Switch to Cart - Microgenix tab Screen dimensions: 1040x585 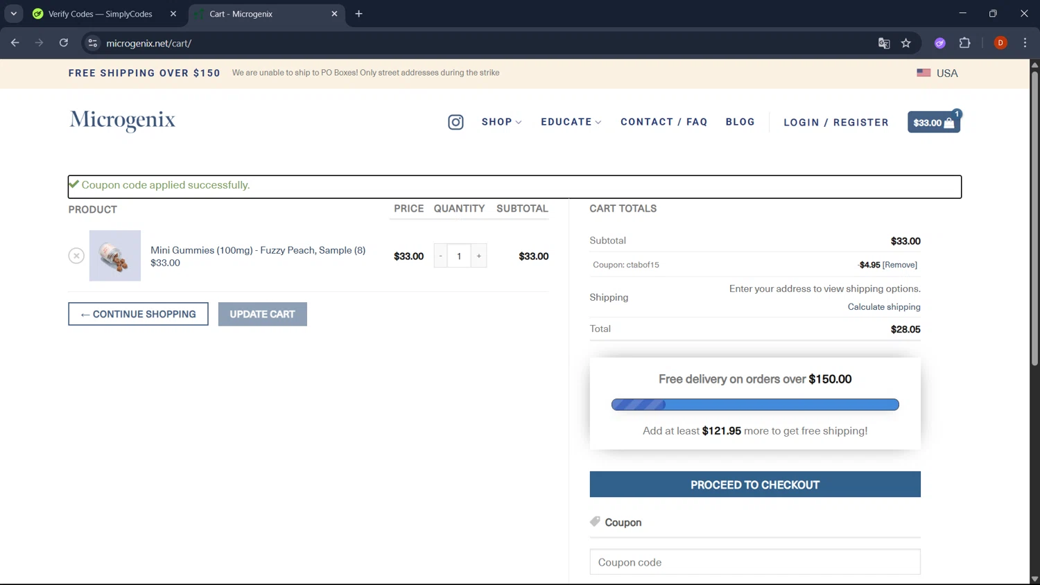pyautogui.click(x=267, y=14)
